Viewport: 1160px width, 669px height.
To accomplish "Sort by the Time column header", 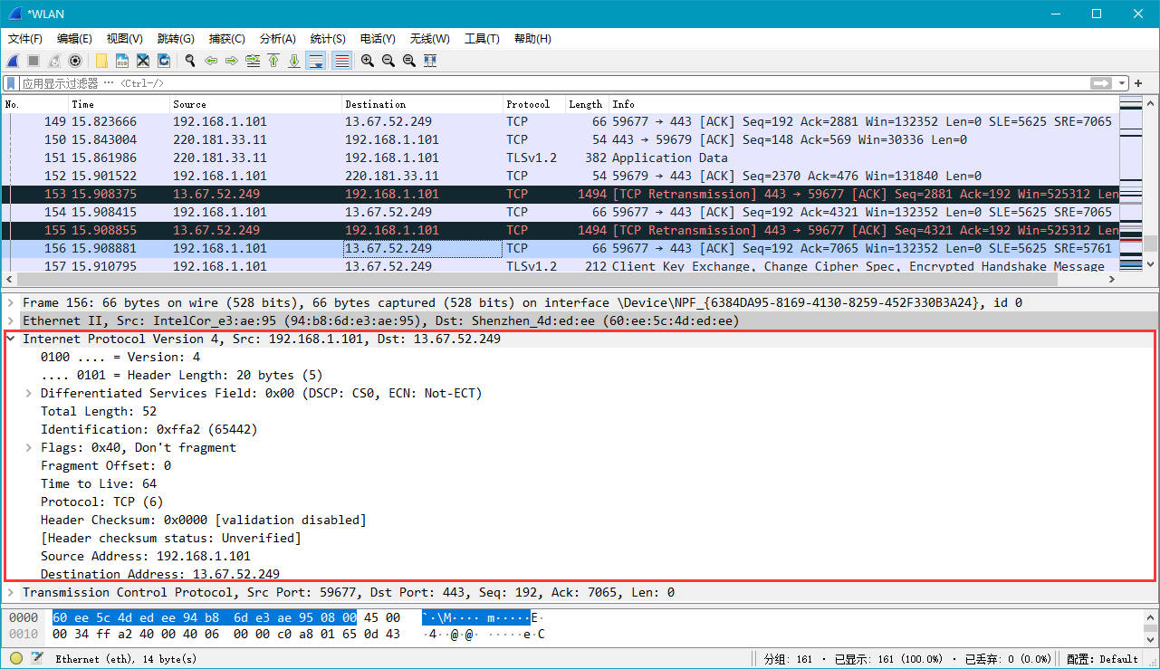I will (120, 104).
